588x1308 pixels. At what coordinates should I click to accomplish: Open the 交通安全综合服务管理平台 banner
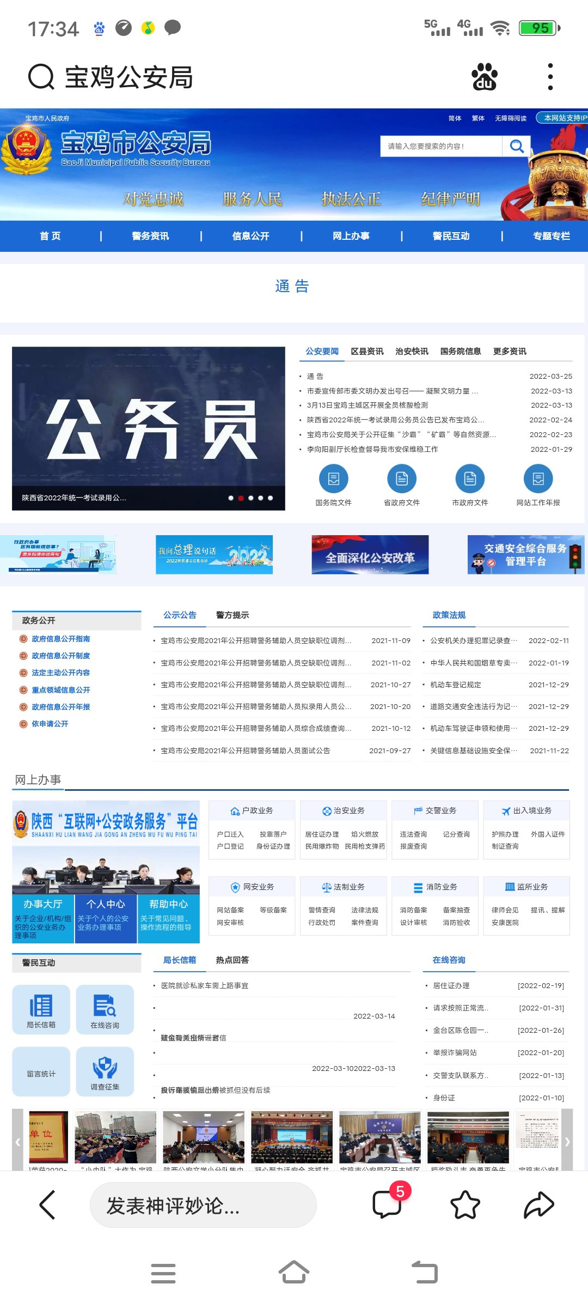click(526, 555)
